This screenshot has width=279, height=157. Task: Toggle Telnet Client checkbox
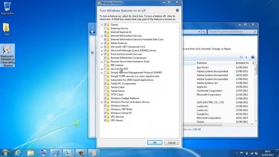click(x=105, y=87)
